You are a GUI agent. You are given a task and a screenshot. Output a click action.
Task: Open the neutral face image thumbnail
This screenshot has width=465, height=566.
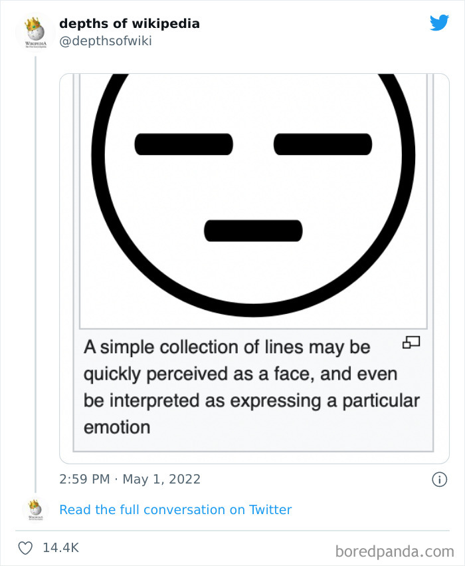253,202
